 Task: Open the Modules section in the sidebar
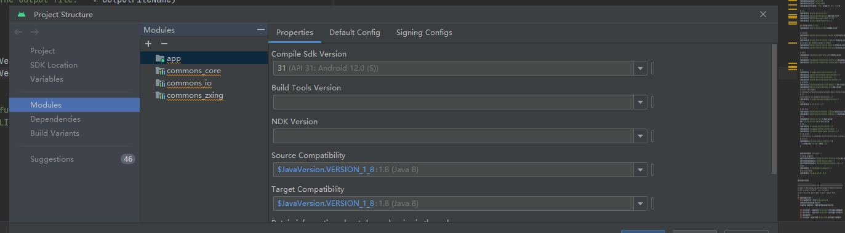click(74, 105)
